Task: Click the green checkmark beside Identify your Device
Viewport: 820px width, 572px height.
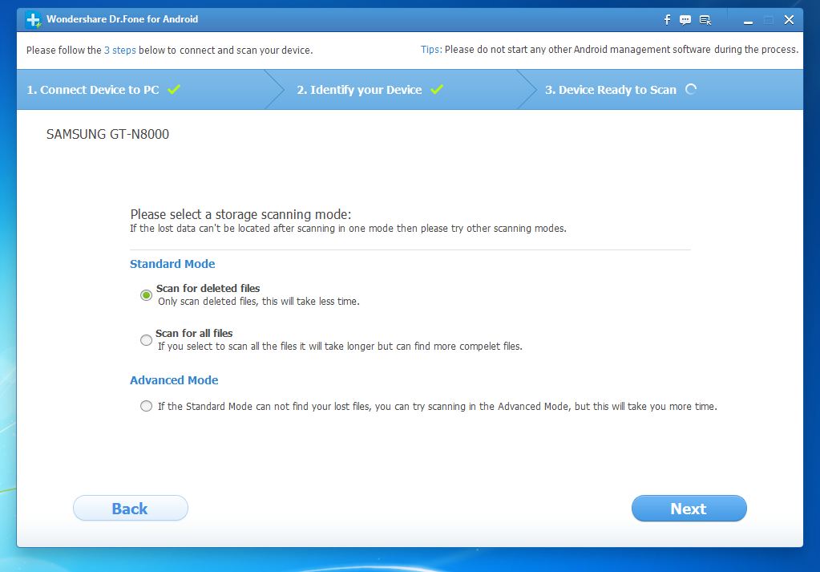Action: (437, 90)
